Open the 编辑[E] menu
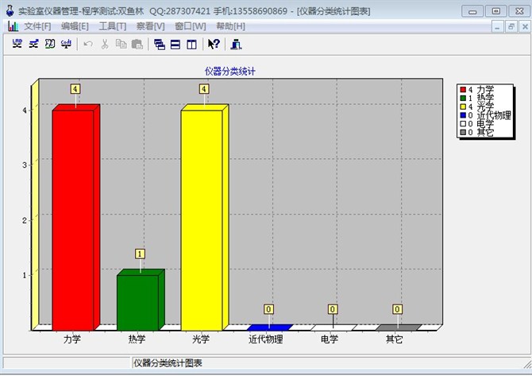The image size is (532, 376). tap(75, 26)
